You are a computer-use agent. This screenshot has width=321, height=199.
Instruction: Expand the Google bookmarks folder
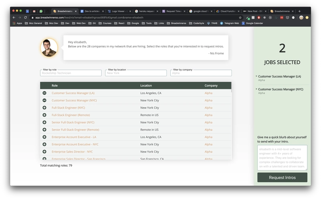[133, 23]
